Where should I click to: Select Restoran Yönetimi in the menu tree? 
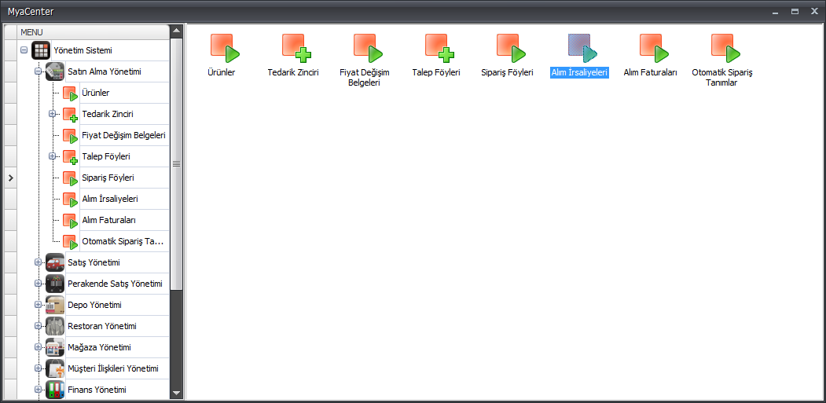[102, 326]
